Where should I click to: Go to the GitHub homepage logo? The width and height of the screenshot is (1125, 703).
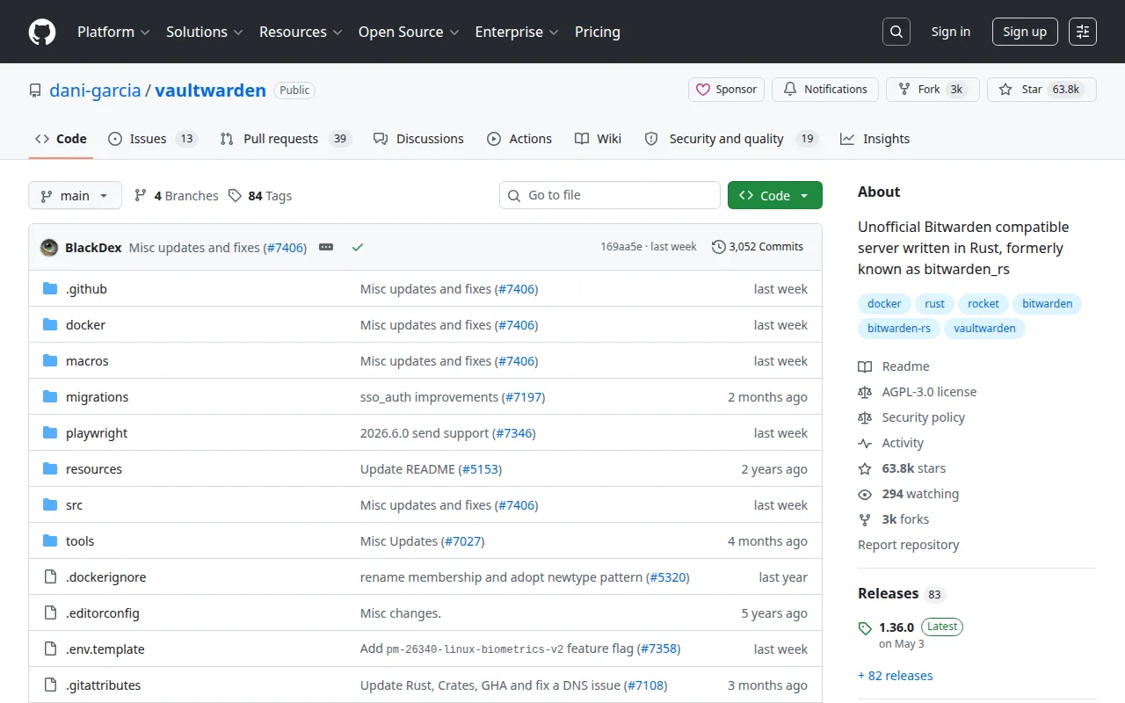(42, 32)
